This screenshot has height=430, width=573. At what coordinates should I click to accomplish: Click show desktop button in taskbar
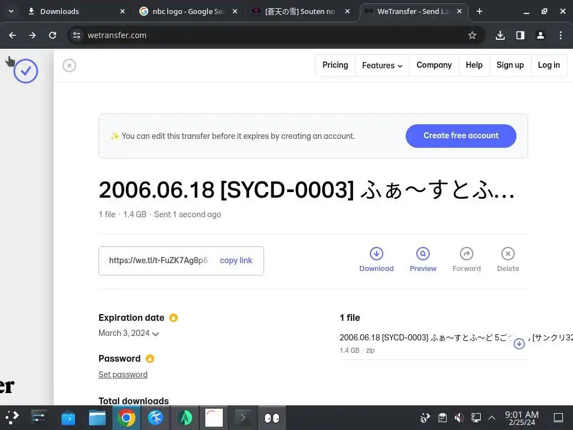pyautogui.click(x=558, y=418)
